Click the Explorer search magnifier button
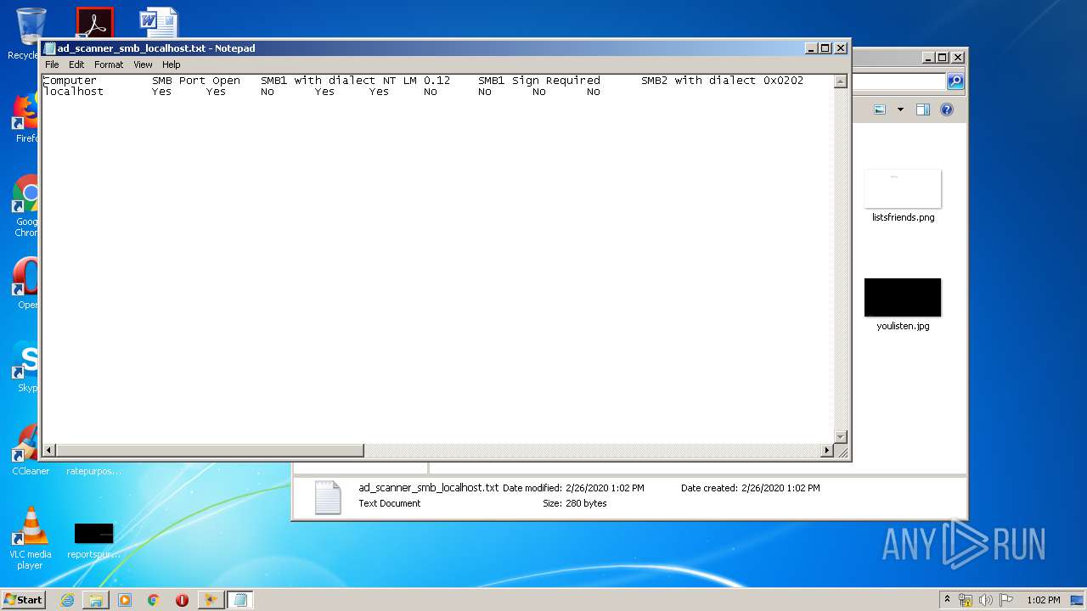Viewport: 1087px width, 611px height. click(x=955, y=81)
